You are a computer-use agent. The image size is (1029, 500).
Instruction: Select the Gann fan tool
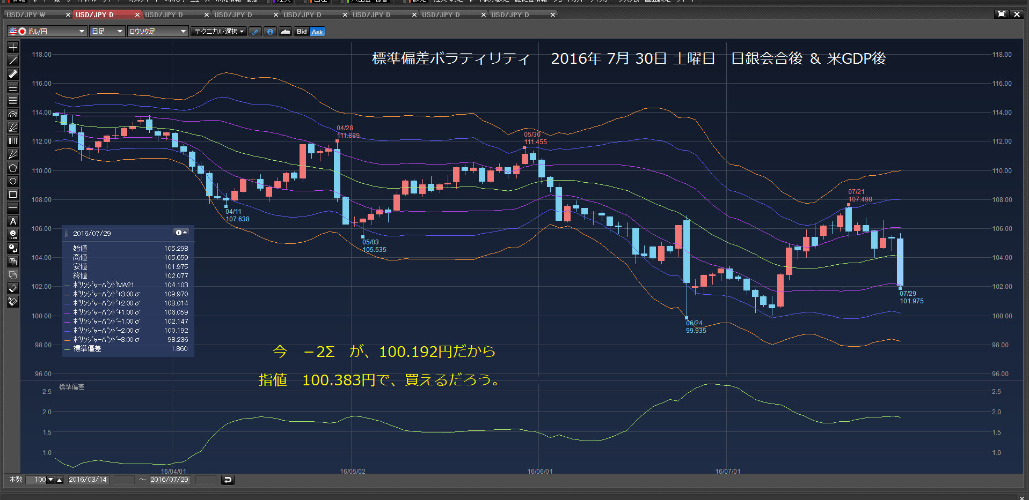pos(13,154)
